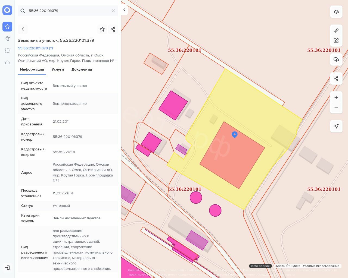
Task: Clear the search field text
Action: tap(113, 11)
